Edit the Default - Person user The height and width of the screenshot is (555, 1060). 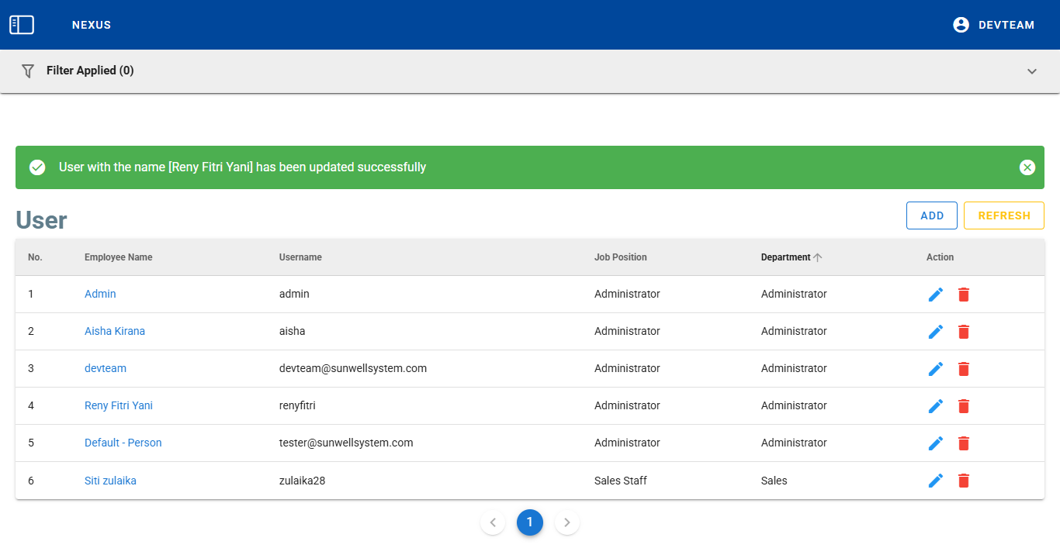936,443
